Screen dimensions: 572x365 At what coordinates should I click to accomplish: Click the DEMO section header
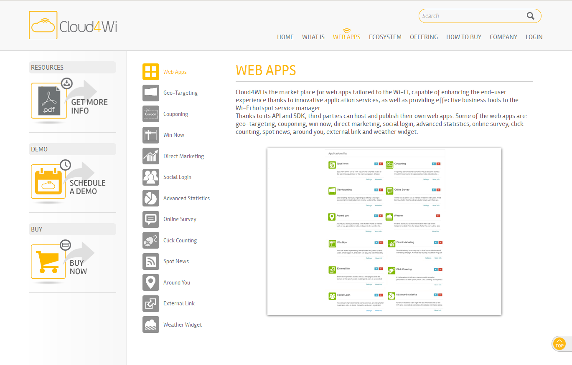coord(72,149)
